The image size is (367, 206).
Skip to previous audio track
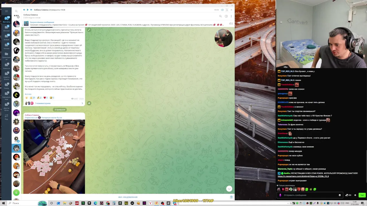coord(24,10)
